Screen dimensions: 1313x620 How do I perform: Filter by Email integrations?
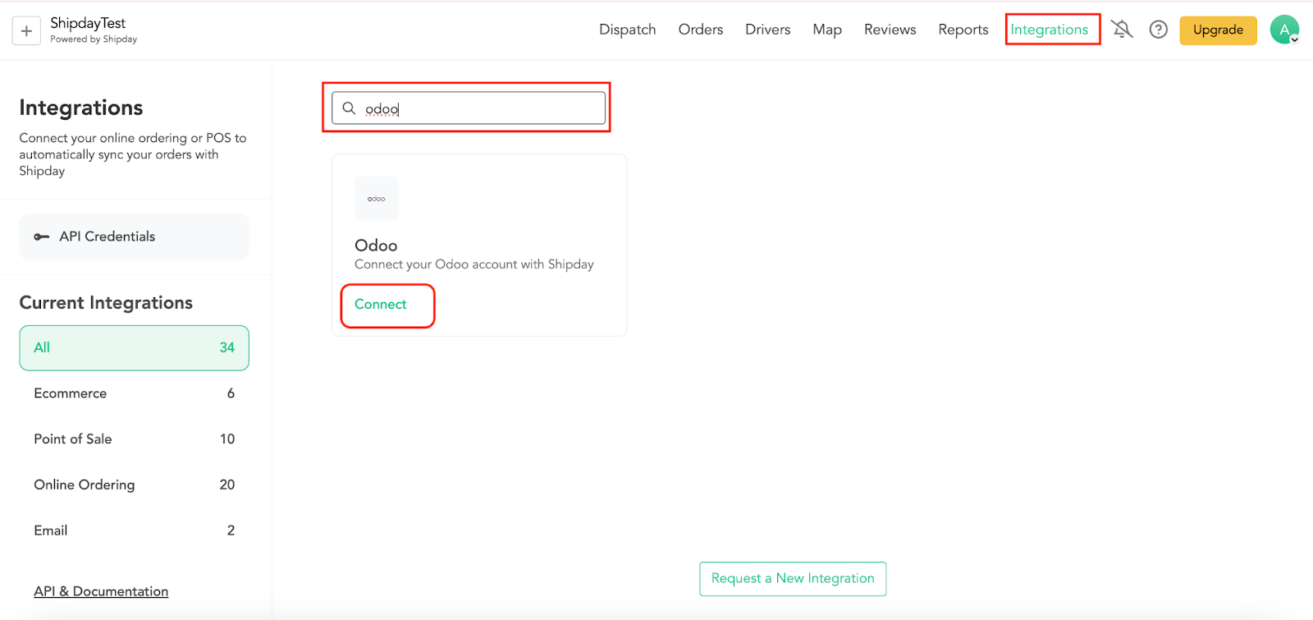point(134,530)
